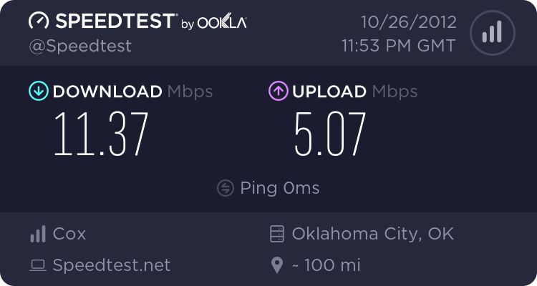Click the Cox provider signal icon

[x=37, y=234]
